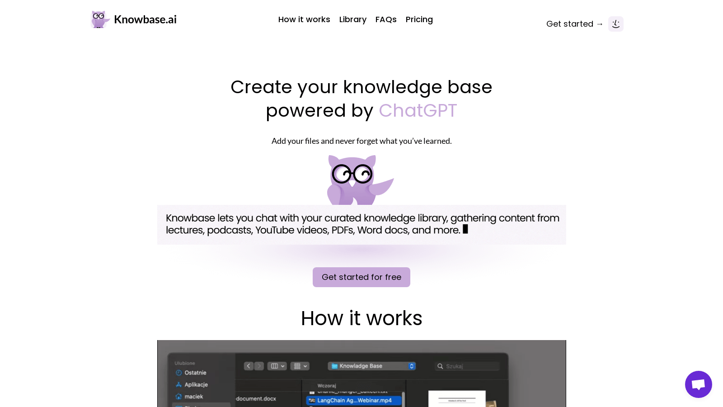Click the ChatGPT highlighted heading text
The height and width of the screenshot is (407, 723).
[418, 111]
